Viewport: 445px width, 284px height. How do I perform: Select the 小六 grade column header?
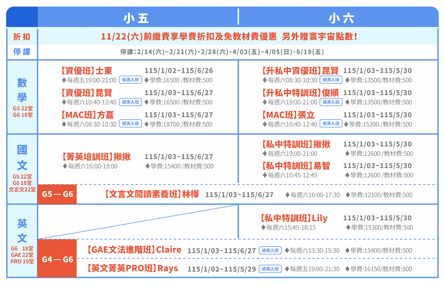(x=341, y=18)
